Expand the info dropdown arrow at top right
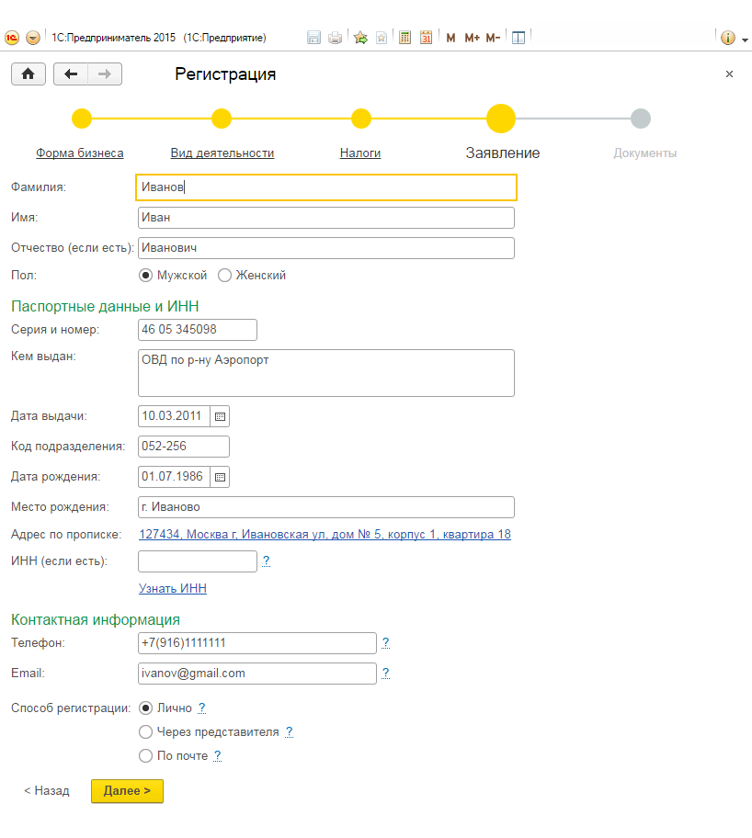The image size is (752, 838). coord(745,39)
